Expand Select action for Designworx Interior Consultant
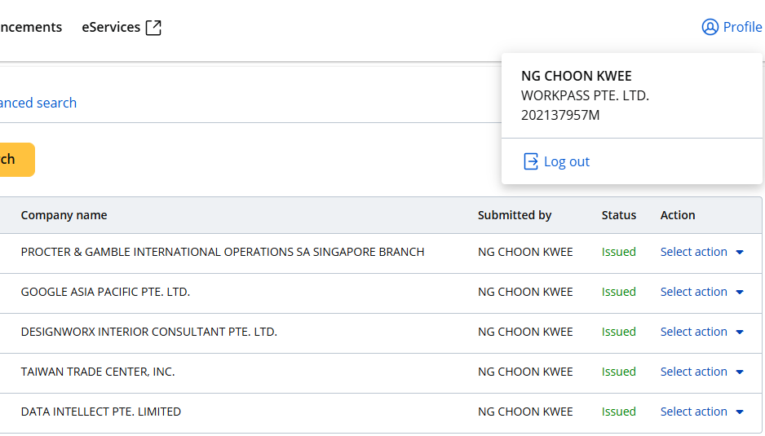 694,332
